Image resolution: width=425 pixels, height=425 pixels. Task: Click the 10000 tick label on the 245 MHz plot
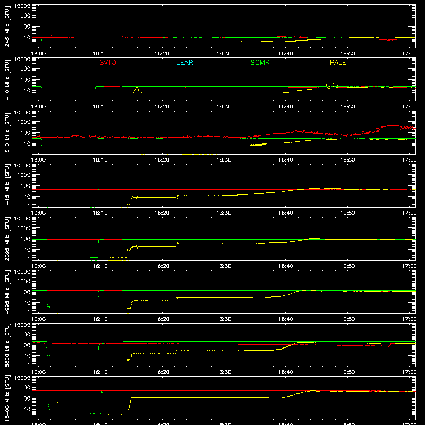[x=22, y=6]
